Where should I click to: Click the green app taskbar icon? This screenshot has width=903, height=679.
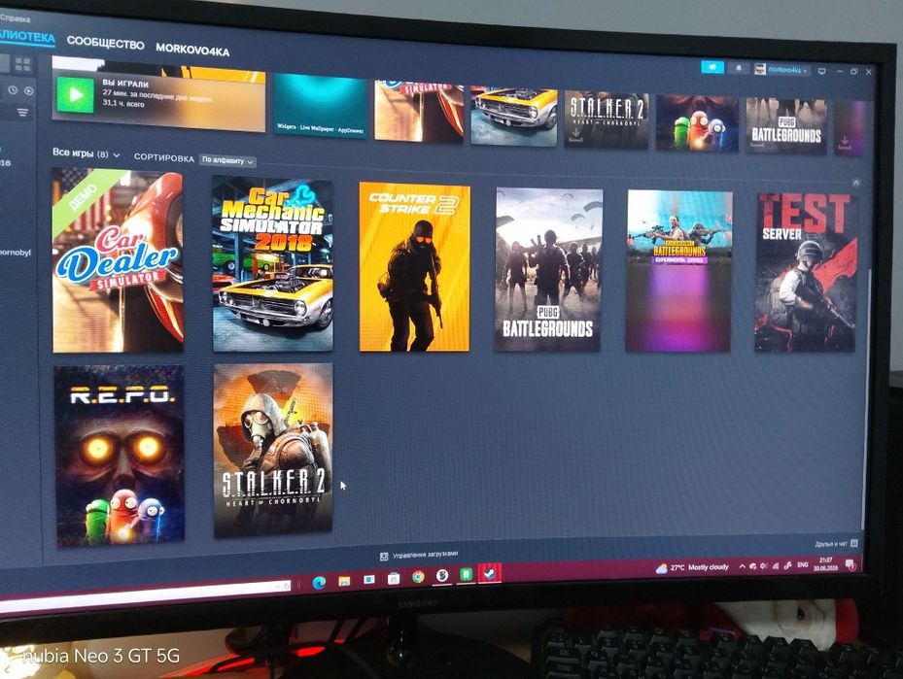466,574
